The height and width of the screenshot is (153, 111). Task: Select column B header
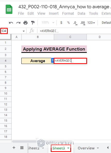tap(38, 37)
